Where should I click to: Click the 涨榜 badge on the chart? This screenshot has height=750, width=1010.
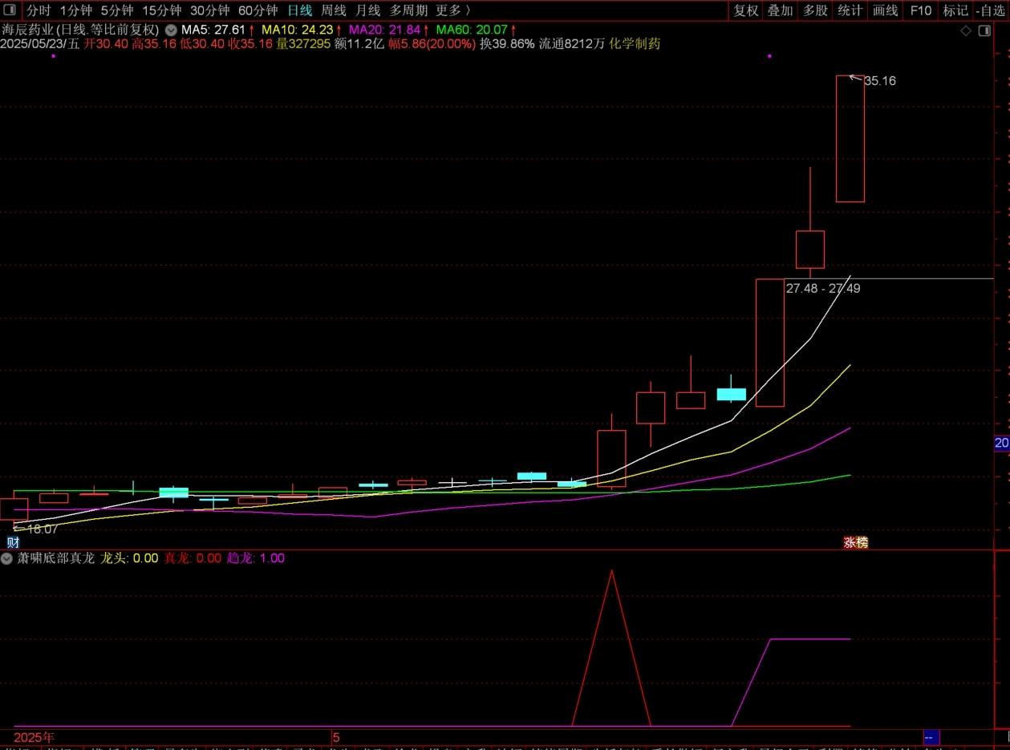855,542
